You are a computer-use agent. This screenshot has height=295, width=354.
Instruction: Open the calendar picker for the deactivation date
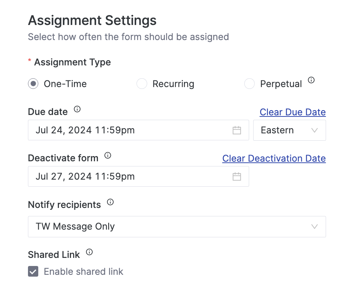(x=237, y=176)
